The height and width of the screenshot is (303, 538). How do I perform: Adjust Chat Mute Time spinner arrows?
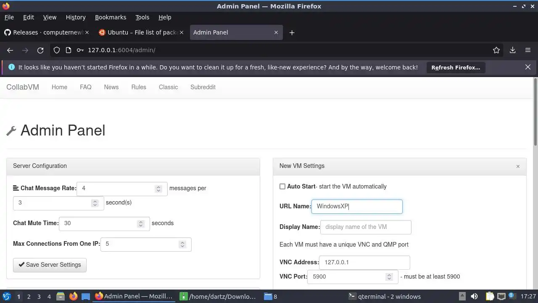click(x=141, y=224)
